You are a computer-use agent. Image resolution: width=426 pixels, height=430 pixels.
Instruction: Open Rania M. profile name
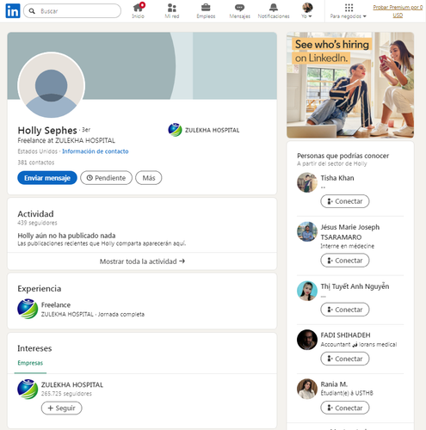tap(334, 384)
